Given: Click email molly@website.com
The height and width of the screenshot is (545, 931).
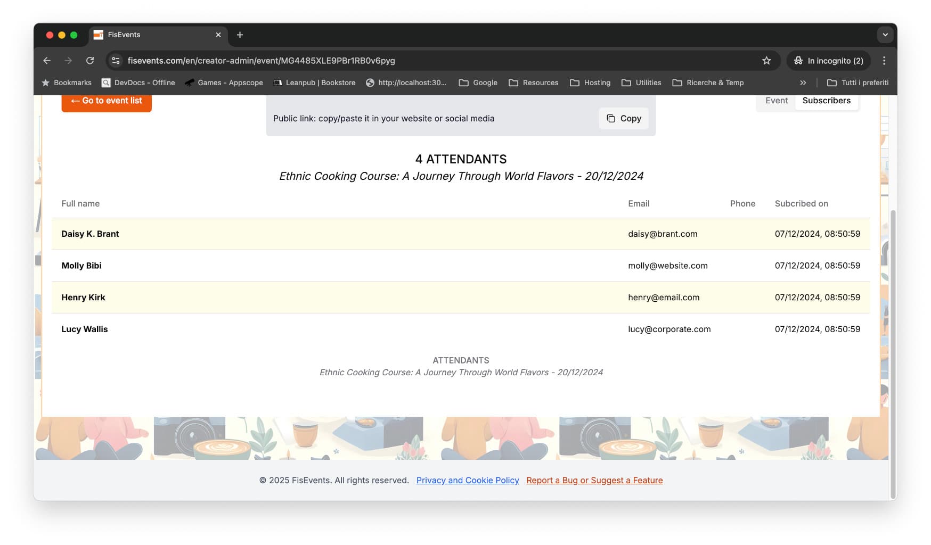Looking at the screenshot, I should 668,266.
